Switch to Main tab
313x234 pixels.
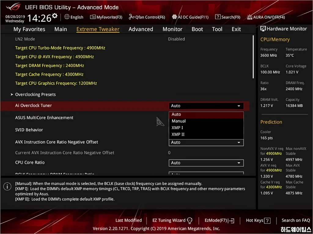(x=61, y=29)
